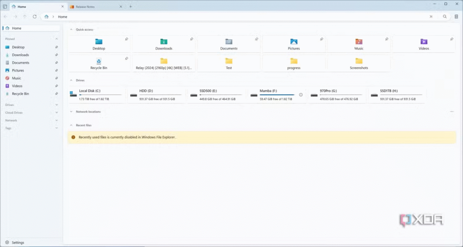
Task: Click the tab layout icon at top-left
Action: coord(5,7)
